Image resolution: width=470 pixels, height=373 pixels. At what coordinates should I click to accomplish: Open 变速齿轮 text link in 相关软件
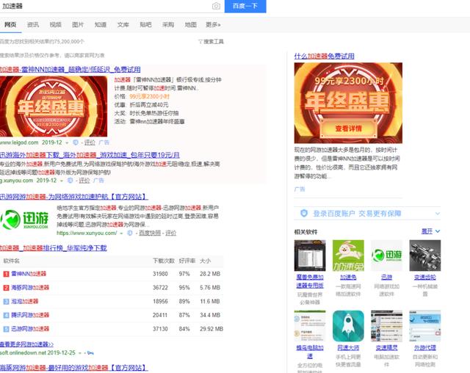click(x=425, y=278)
